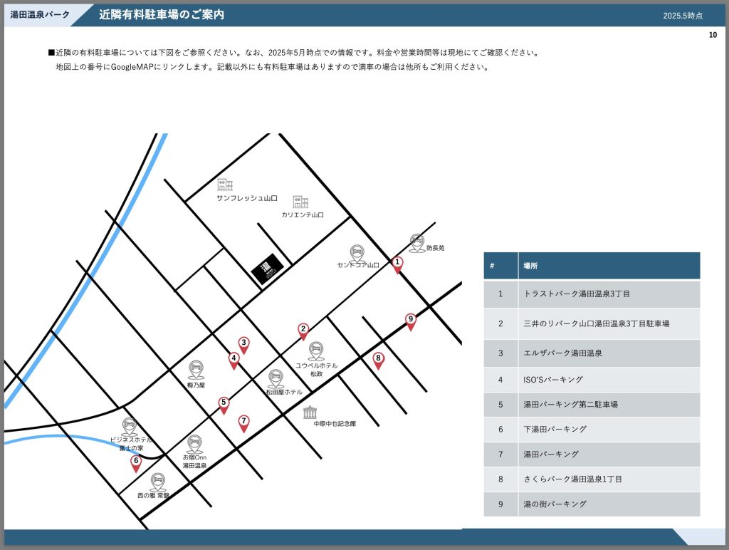This screenshot has width=729, height=550.
Task: Open map pin number 9
Action: (x=410, y=321)
